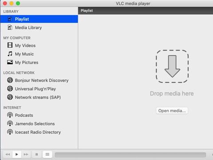Stop playback with the Stop button
Screen dimensions: 213x160
coord(37,154)
